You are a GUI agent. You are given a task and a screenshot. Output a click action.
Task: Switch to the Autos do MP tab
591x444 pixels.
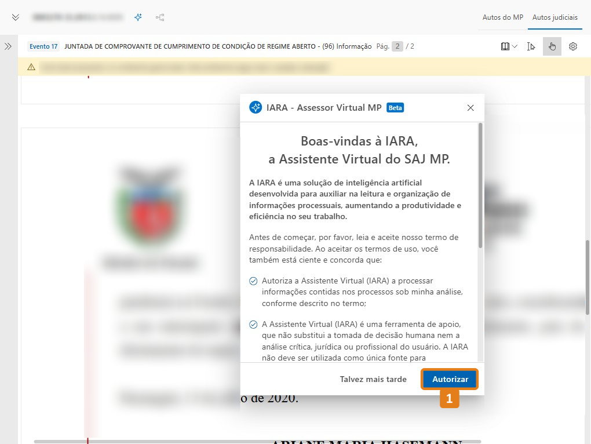[x=502, y=17]
